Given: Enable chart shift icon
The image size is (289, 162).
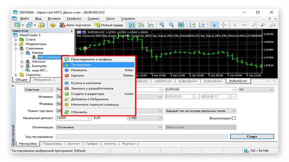Looking at the screenshot, I should pos(202,25).
